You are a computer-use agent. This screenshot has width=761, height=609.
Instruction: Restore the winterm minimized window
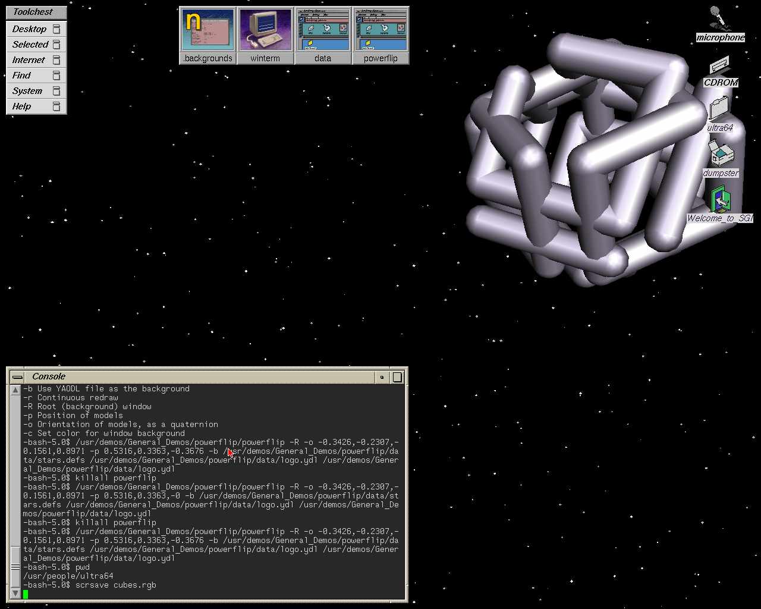tap(265, 36)
